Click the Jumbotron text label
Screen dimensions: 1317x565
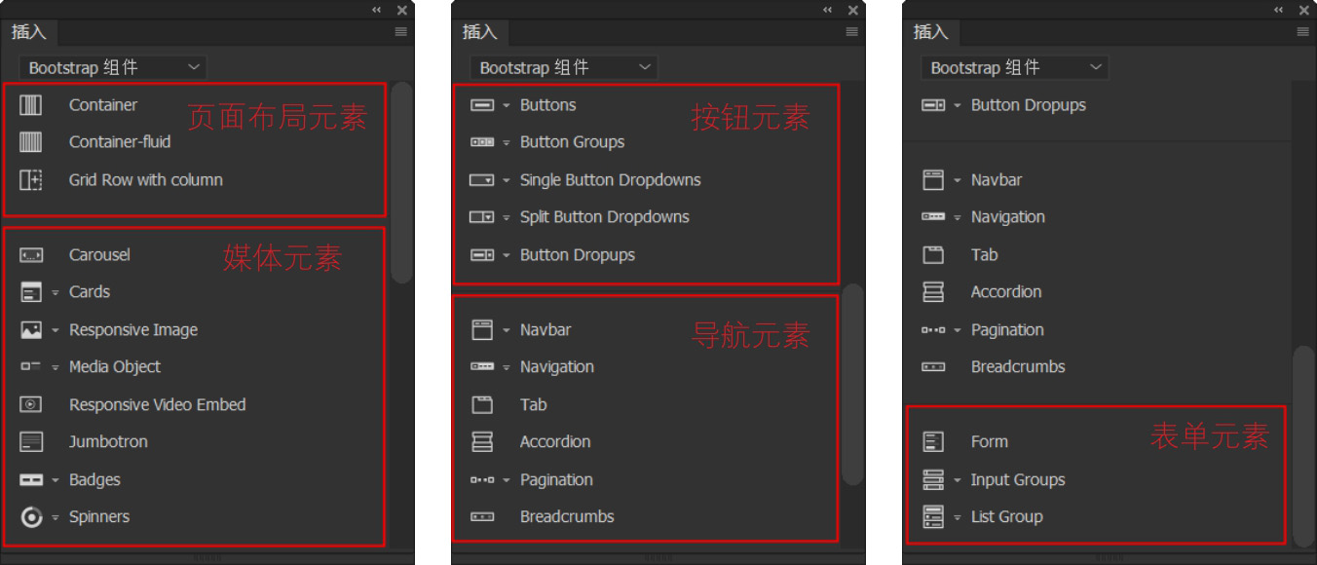(108, 442)
